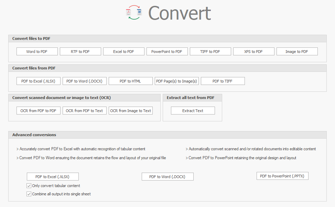This screenshot has height=207, width=335.
Task: Choose Excel to PDF conversion
Action: pyautogui.click(x=123, y=52)
